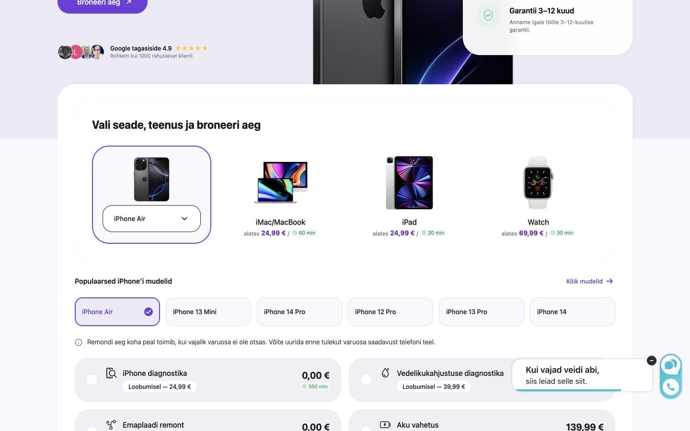This screenshot has height=431, width=690.
Task: Click the Emaplaadi remont circuit icon
Action: pos(111,425)
